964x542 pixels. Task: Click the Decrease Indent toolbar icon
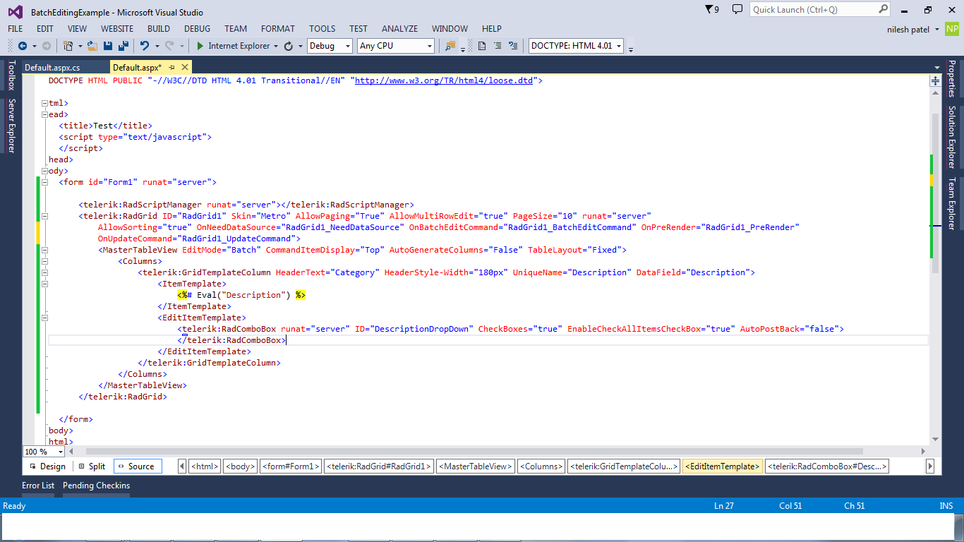(513, 46)
